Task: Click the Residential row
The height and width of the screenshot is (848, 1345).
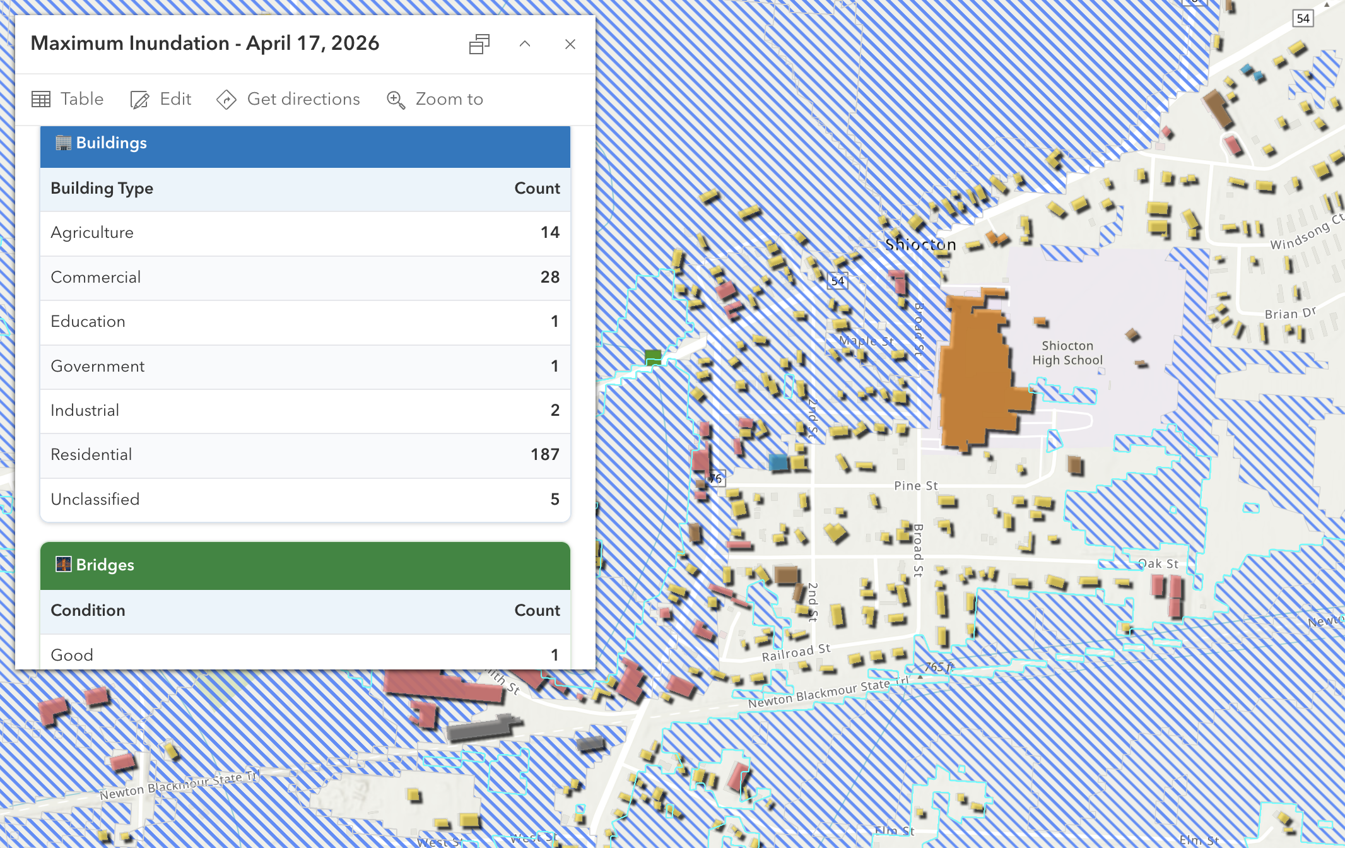Action: click(x=305, y=455)
